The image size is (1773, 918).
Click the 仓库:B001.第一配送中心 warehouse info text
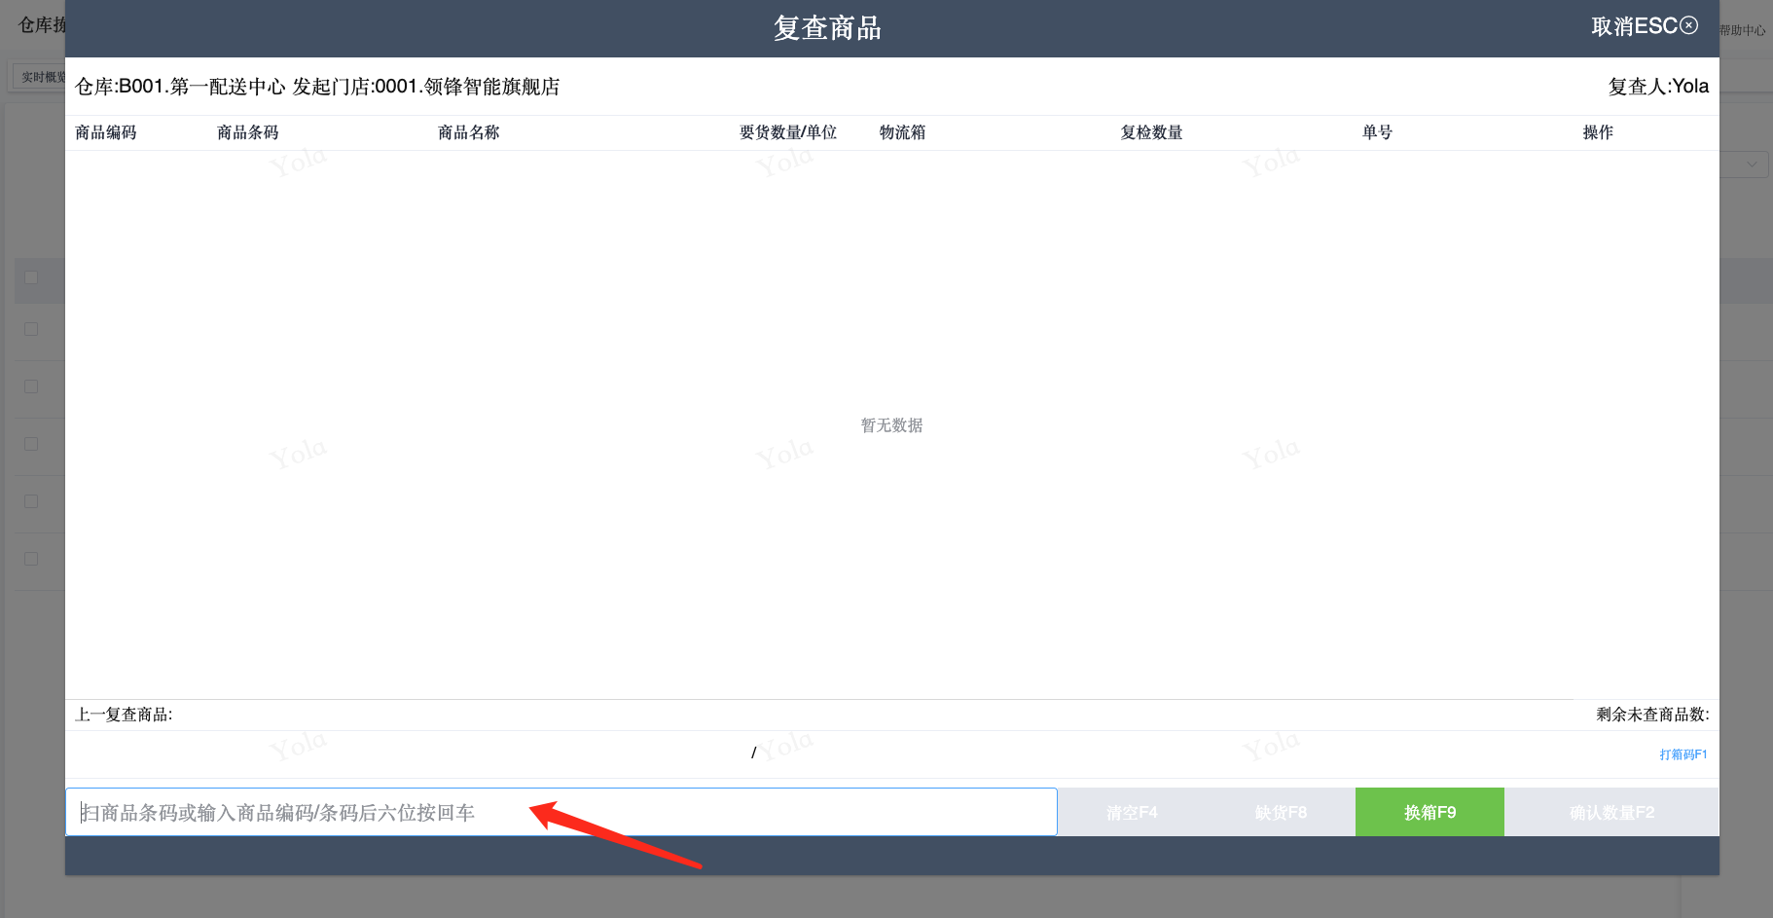[x=180, y=87]
